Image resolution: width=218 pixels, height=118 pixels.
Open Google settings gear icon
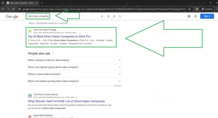(x=189, y=16)
